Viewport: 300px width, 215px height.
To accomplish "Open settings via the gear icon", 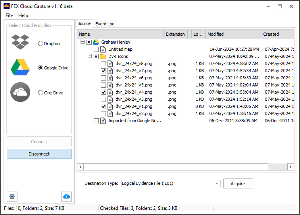I will click(x=12, y=196).
